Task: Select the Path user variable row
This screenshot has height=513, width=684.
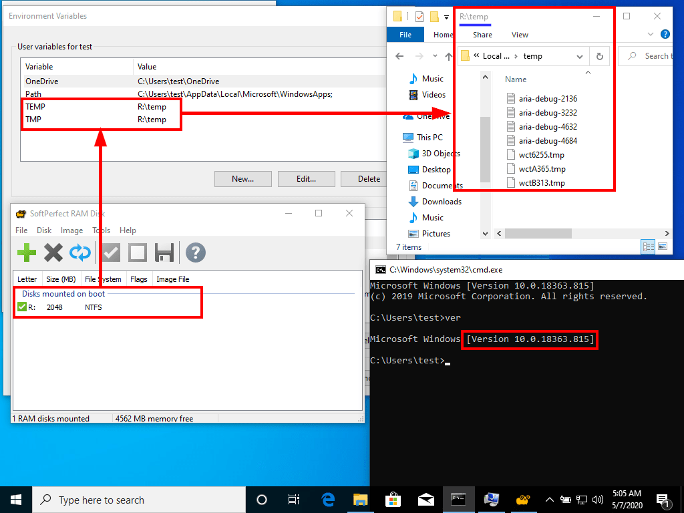Action: click(203, 94)
